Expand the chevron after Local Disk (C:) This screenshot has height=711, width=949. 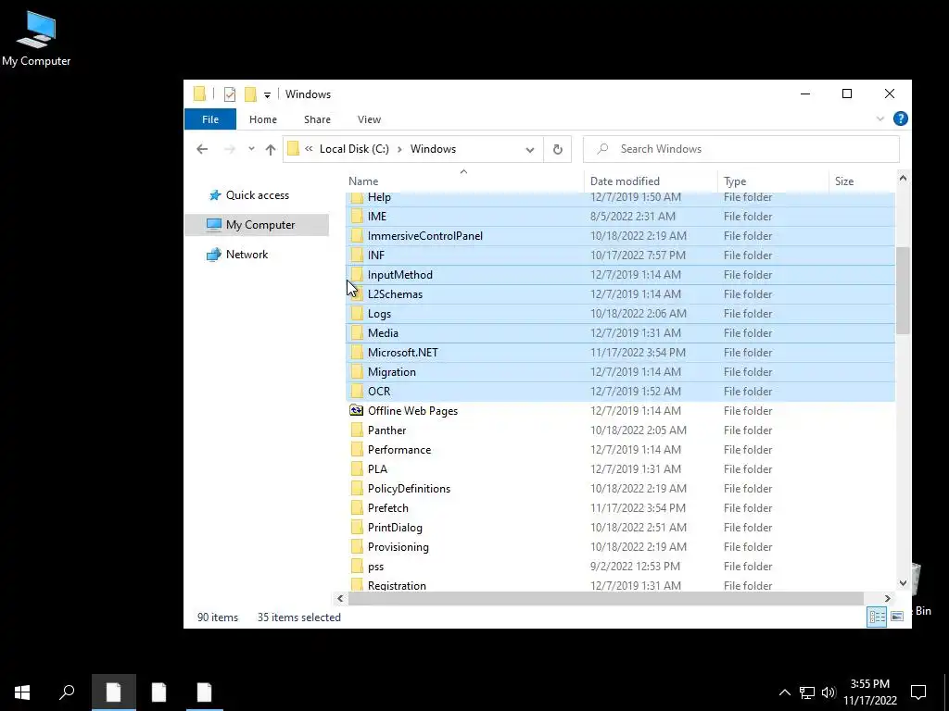tap(399, 149)
